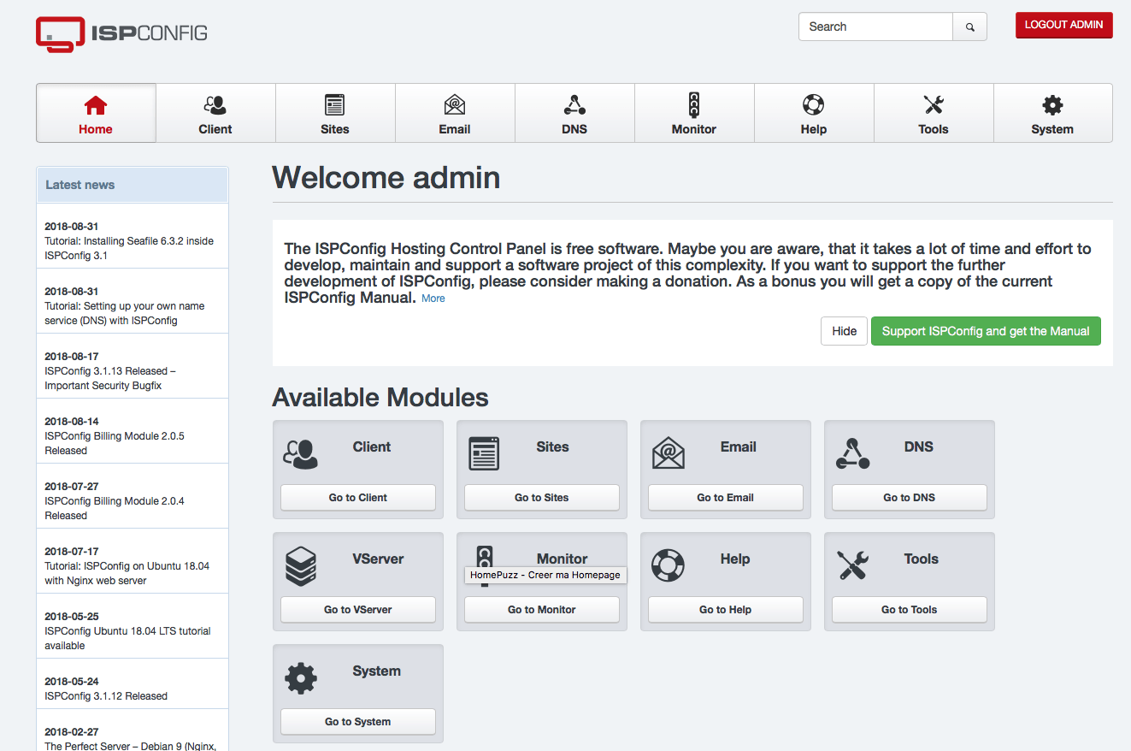This screenshot has width=1131, height=751.
Task: Click the Go to DNS button
Action: click(x=910, y=497)
